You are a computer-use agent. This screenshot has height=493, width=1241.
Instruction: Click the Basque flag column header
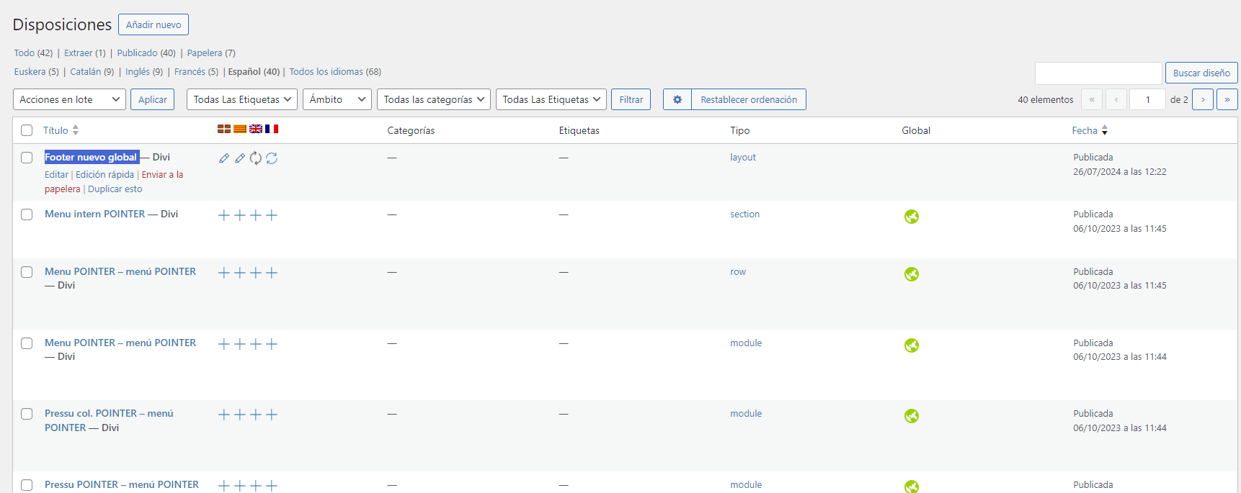(224, 129)
